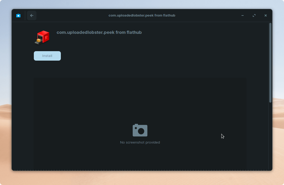Maximize the software center window
This screenshot has height=185, width=284.
[x=254, y=15]
